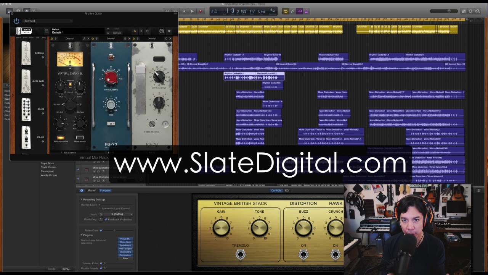Open the headphone icon in plugin header
The image size is (488, 275).
(x=162, y=31)
